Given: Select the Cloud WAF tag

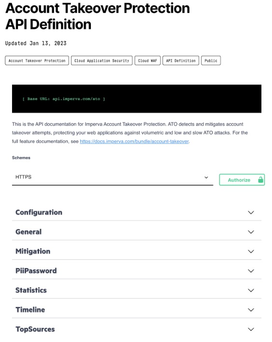Looking at the screenshot, I should tap(147, 61).
